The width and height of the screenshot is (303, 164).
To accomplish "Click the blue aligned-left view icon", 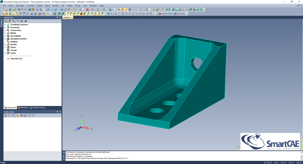I will coord(109,14).
